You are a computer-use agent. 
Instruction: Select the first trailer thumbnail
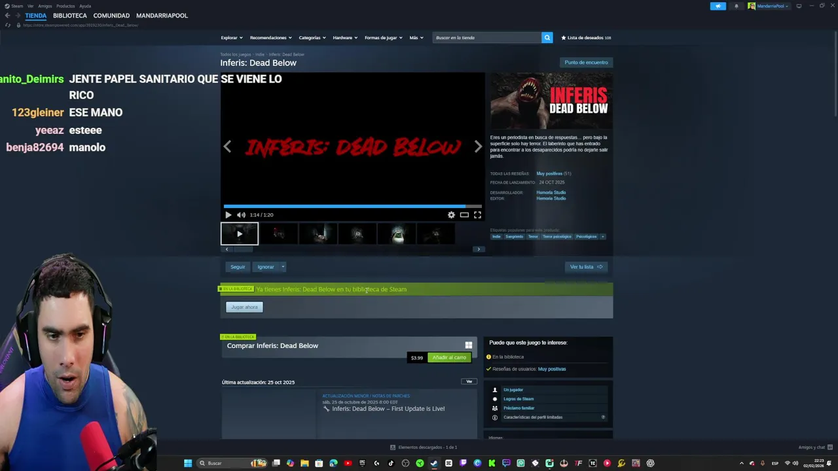(240, 234)
